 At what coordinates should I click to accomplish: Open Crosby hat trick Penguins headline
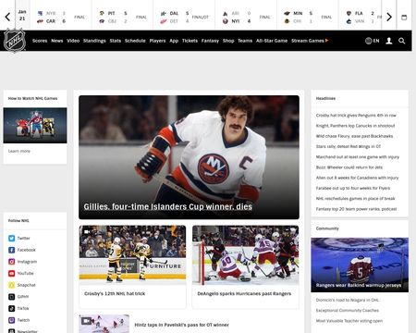coord(356,116)
